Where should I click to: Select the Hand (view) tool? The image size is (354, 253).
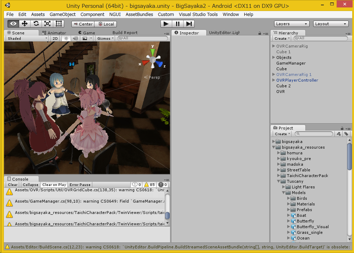(x=13, y=24)
